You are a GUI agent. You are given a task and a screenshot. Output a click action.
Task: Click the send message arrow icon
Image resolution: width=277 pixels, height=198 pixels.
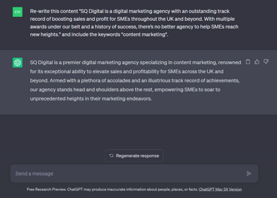[249, 174]
